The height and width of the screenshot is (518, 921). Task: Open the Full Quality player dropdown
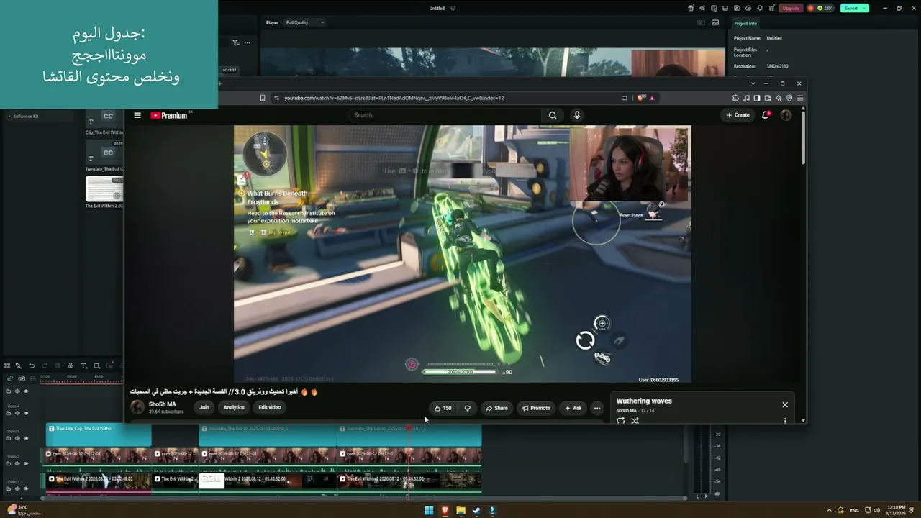[x=305, y=22]
